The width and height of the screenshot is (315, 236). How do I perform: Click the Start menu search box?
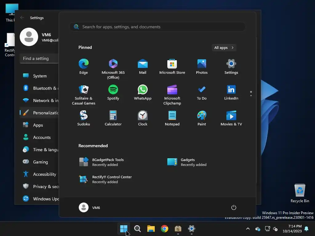pyautogui.click(x=157, y=27)
